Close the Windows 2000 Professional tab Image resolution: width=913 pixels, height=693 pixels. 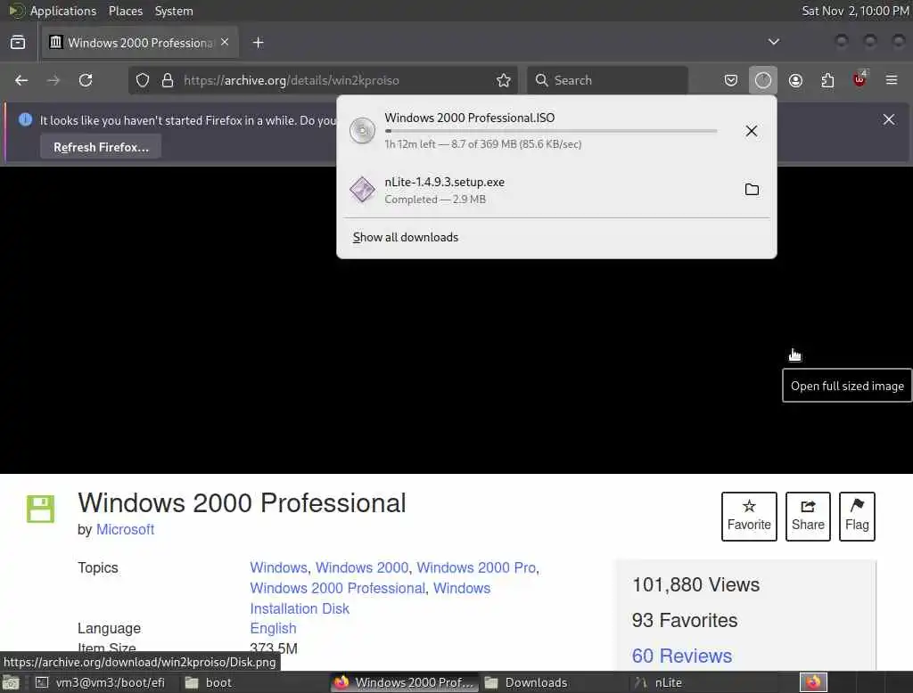click(x=225, y=43)
